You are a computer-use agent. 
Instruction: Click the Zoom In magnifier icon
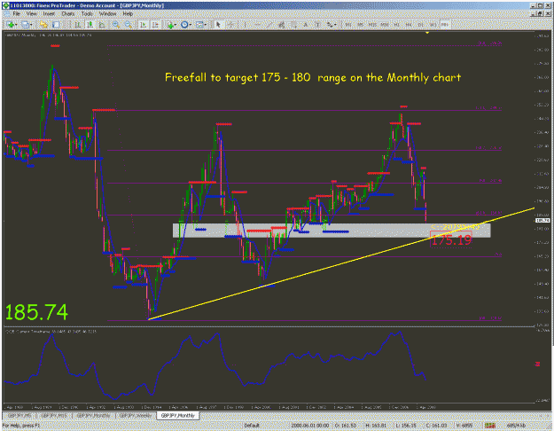click(116, 25)
